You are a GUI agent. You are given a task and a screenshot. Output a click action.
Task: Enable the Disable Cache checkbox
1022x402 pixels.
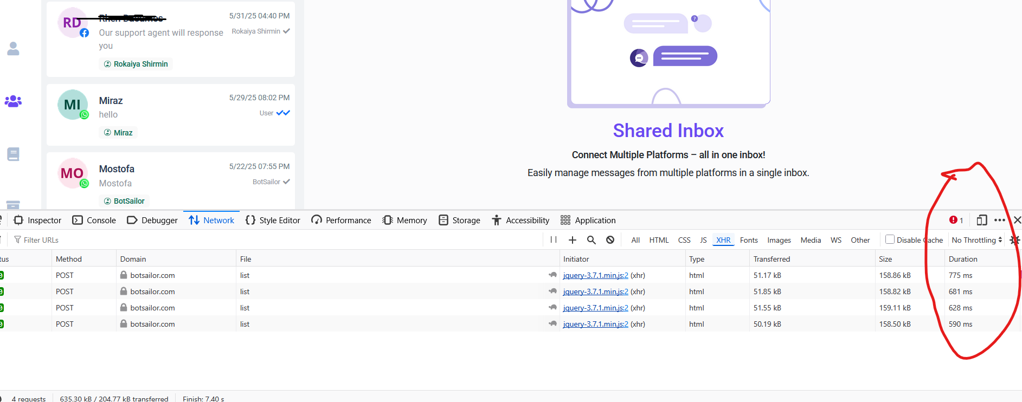point(890,239)
